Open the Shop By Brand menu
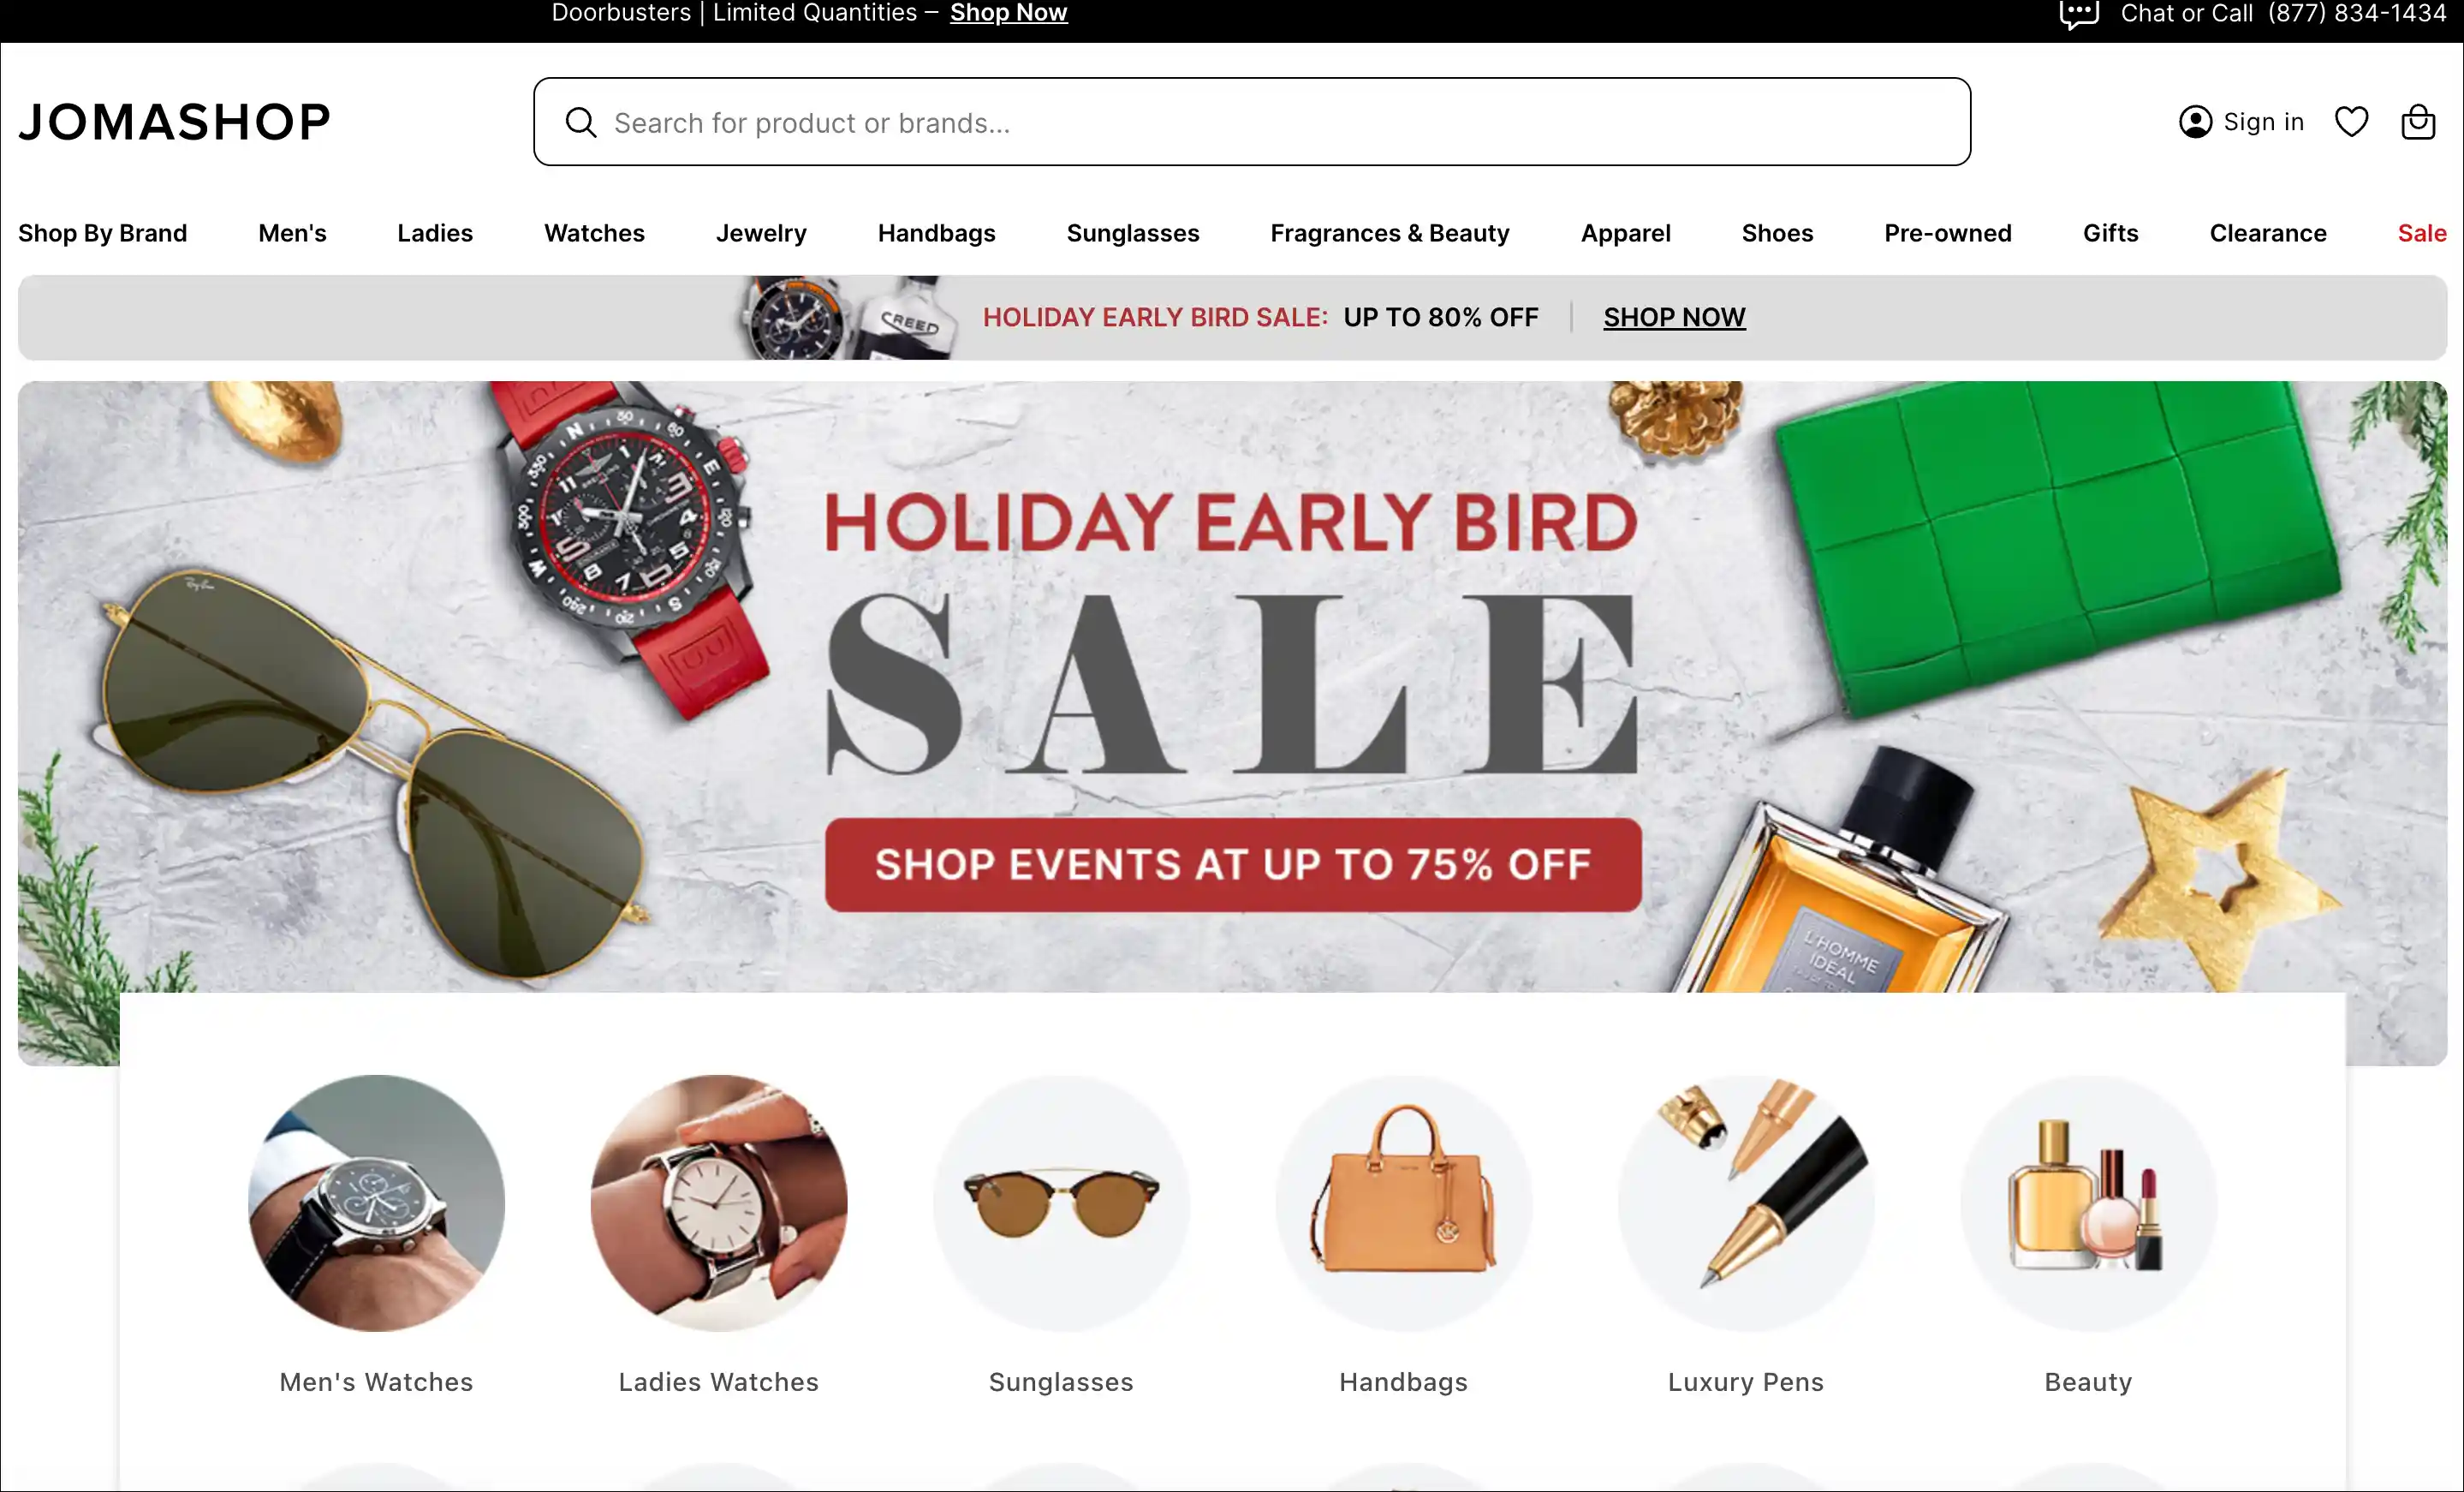 click(x=102, y=233)
